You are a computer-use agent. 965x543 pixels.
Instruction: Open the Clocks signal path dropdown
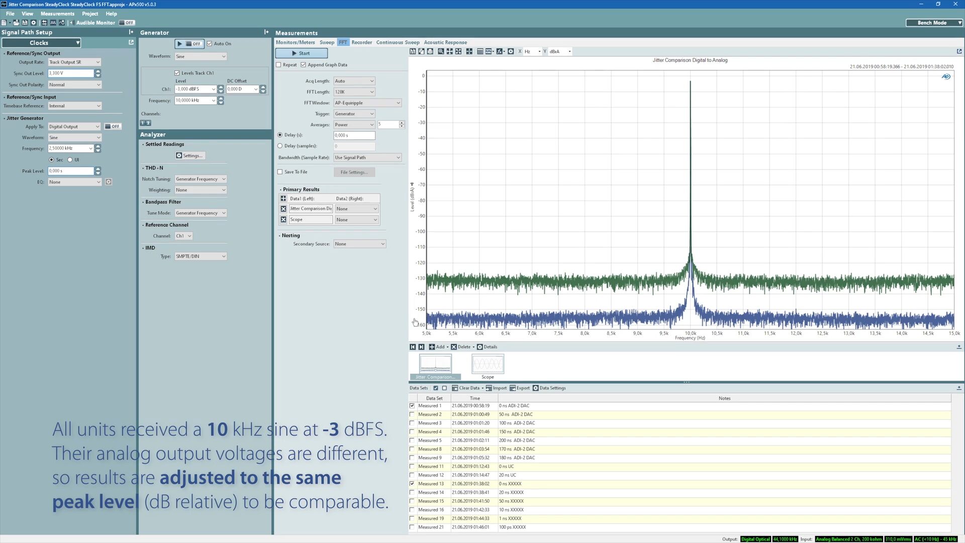coord(41,43)
